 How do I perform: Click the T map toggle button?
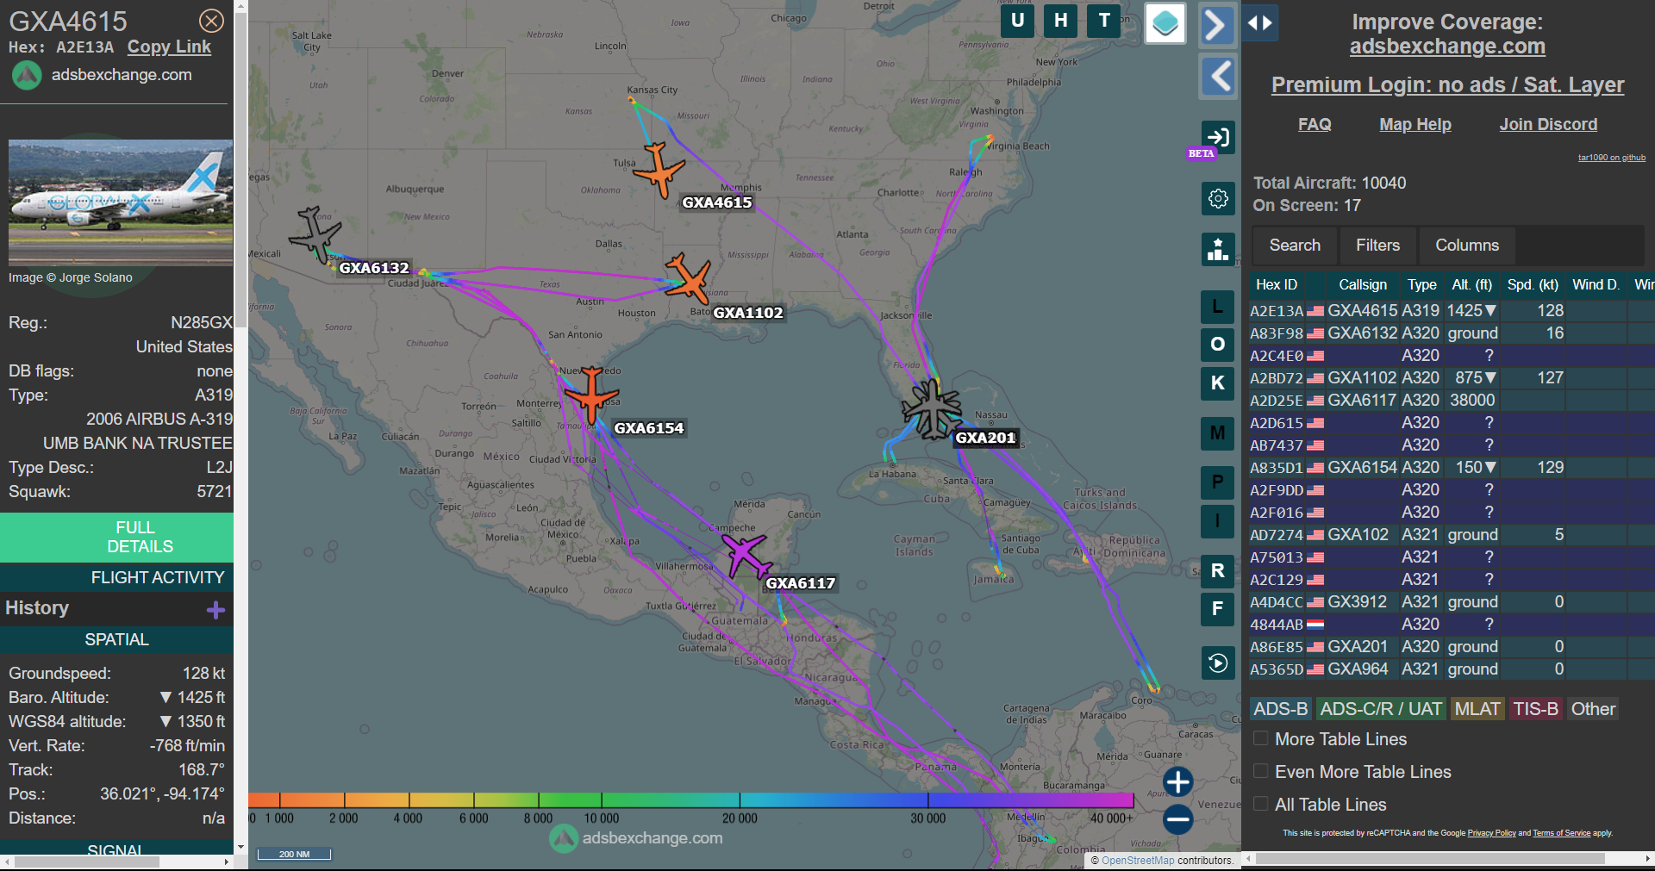click(1104, 21)
